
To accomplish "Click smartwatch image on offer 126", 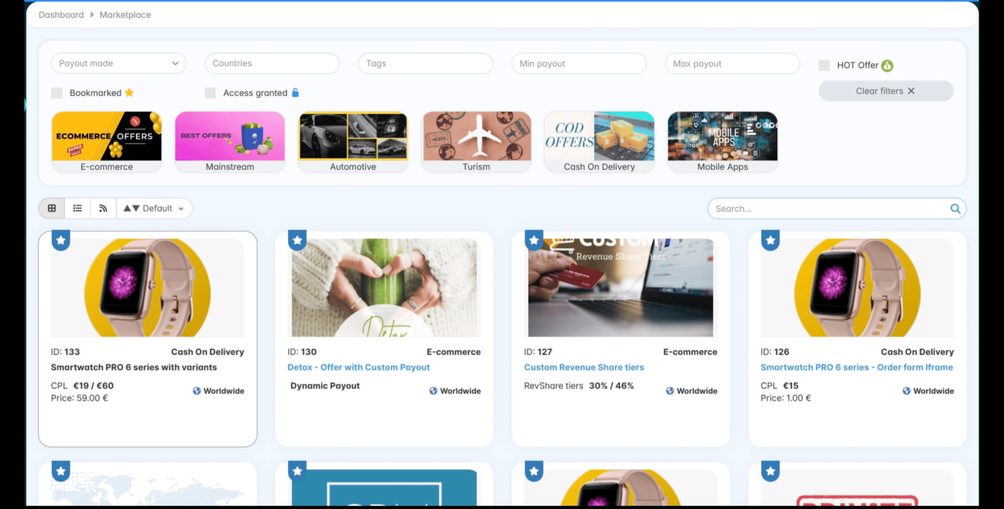I will pos(858,288).
